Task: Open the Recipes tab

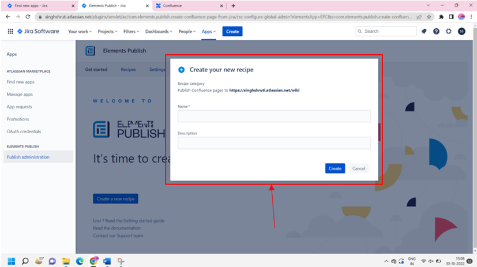Action: 129,69
